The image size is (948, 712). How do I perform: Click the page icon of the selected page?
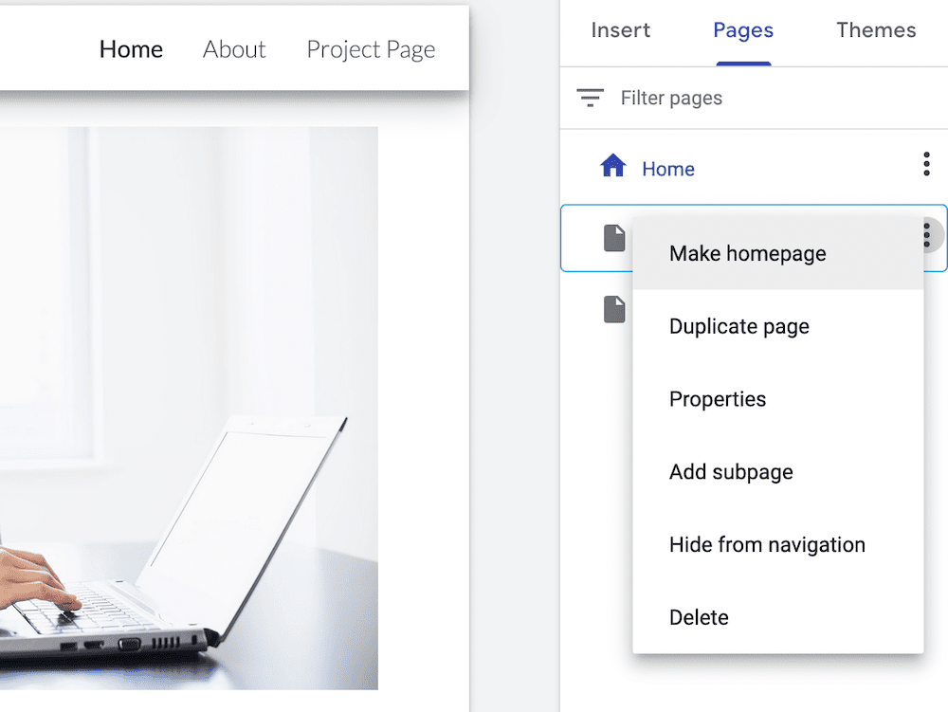615,238
